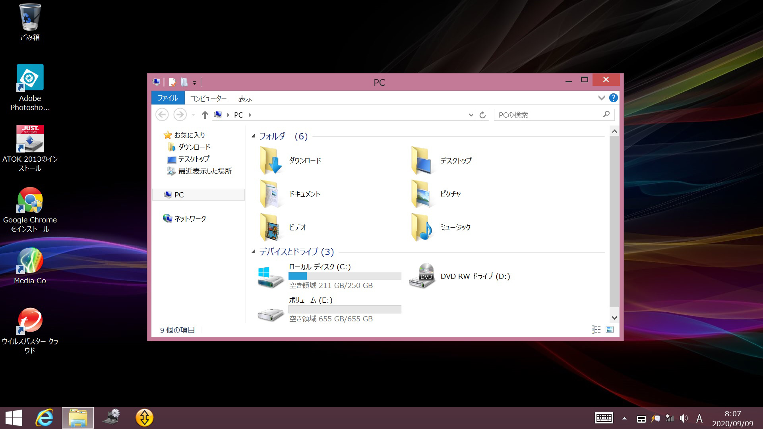Click the scrollbar down arrow
The height and width of the screenshot is (429, 763).
614,318
